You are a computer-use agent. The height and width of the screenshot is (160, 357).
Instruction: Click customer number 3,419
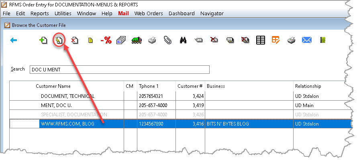[198, 105]
